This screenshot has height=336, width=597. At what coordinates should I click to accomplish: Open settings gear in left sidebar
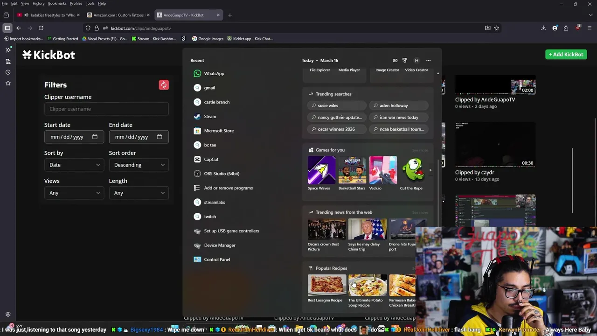[8, 315]
